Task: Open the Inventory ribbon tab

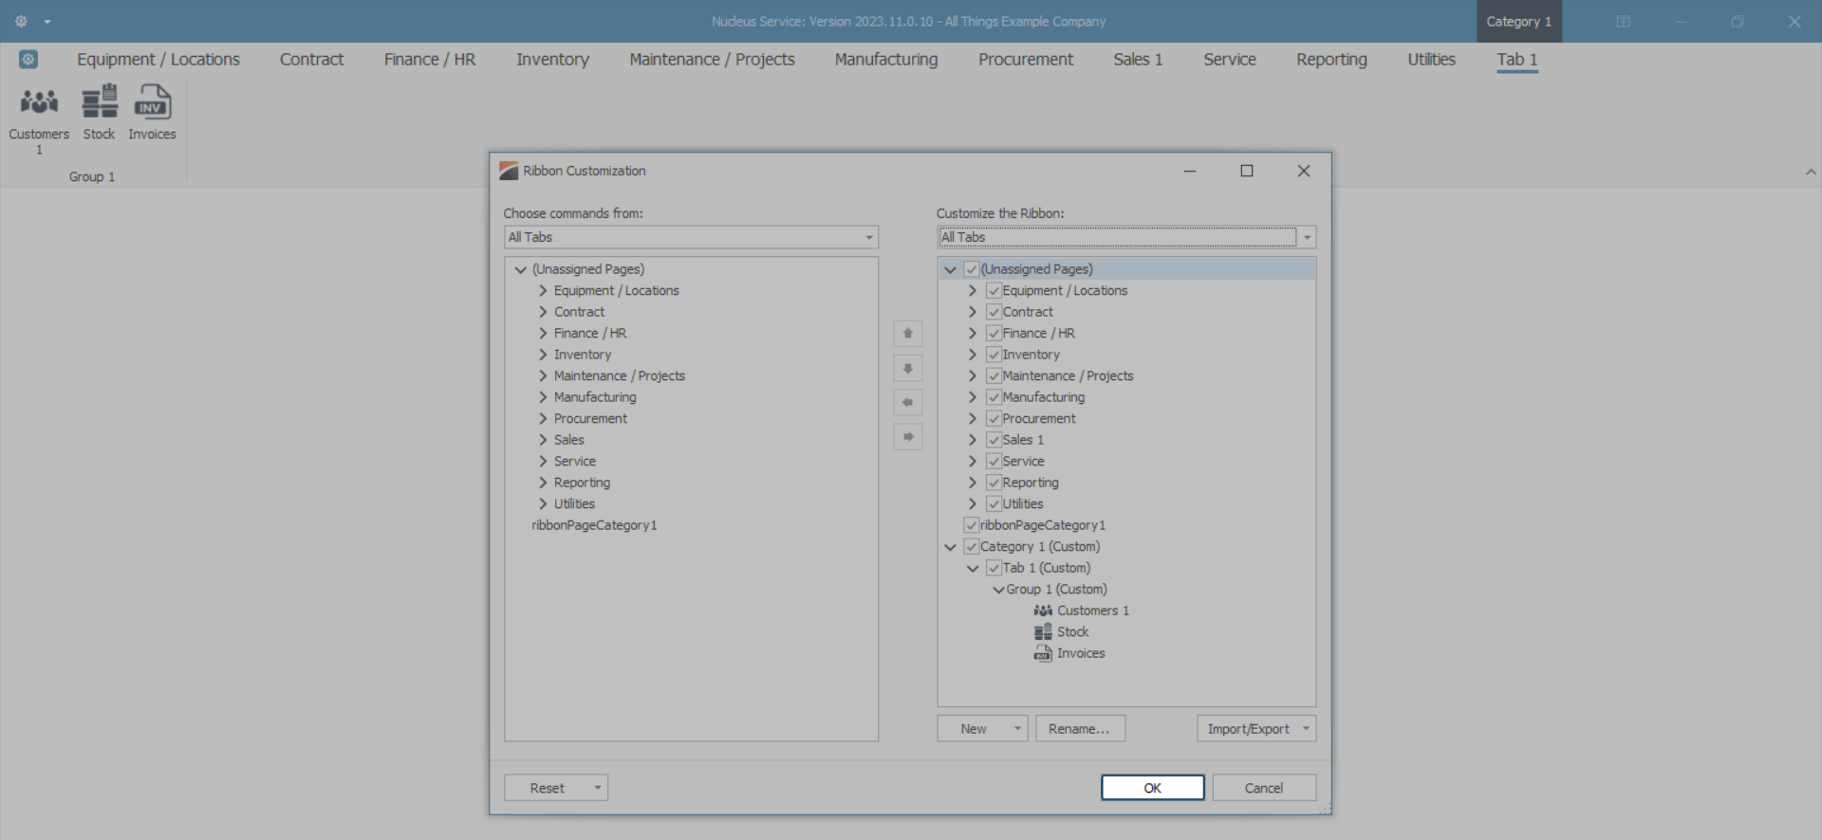Action: pyautogui.click(x=552, y=60)
